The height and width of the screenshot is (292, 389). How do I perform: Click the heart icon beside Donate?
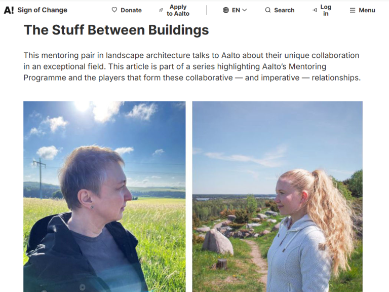click(x=114, y=10)
